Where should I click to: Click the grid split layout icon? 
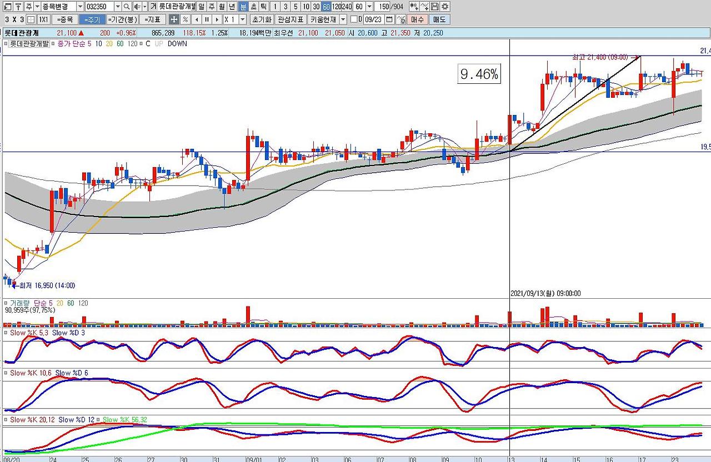[31, 19]
